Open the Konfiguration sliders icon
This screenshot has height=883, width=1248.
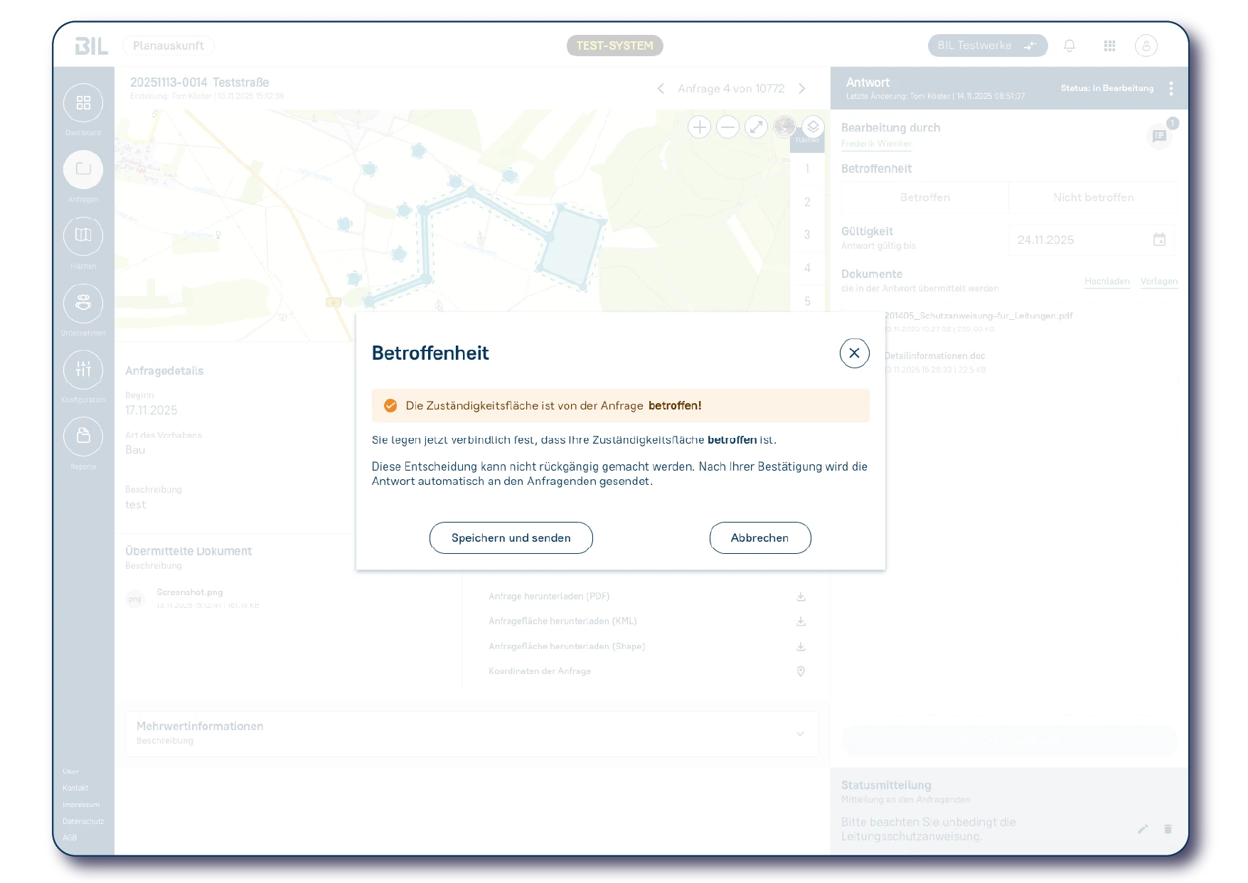pos(83,370)
